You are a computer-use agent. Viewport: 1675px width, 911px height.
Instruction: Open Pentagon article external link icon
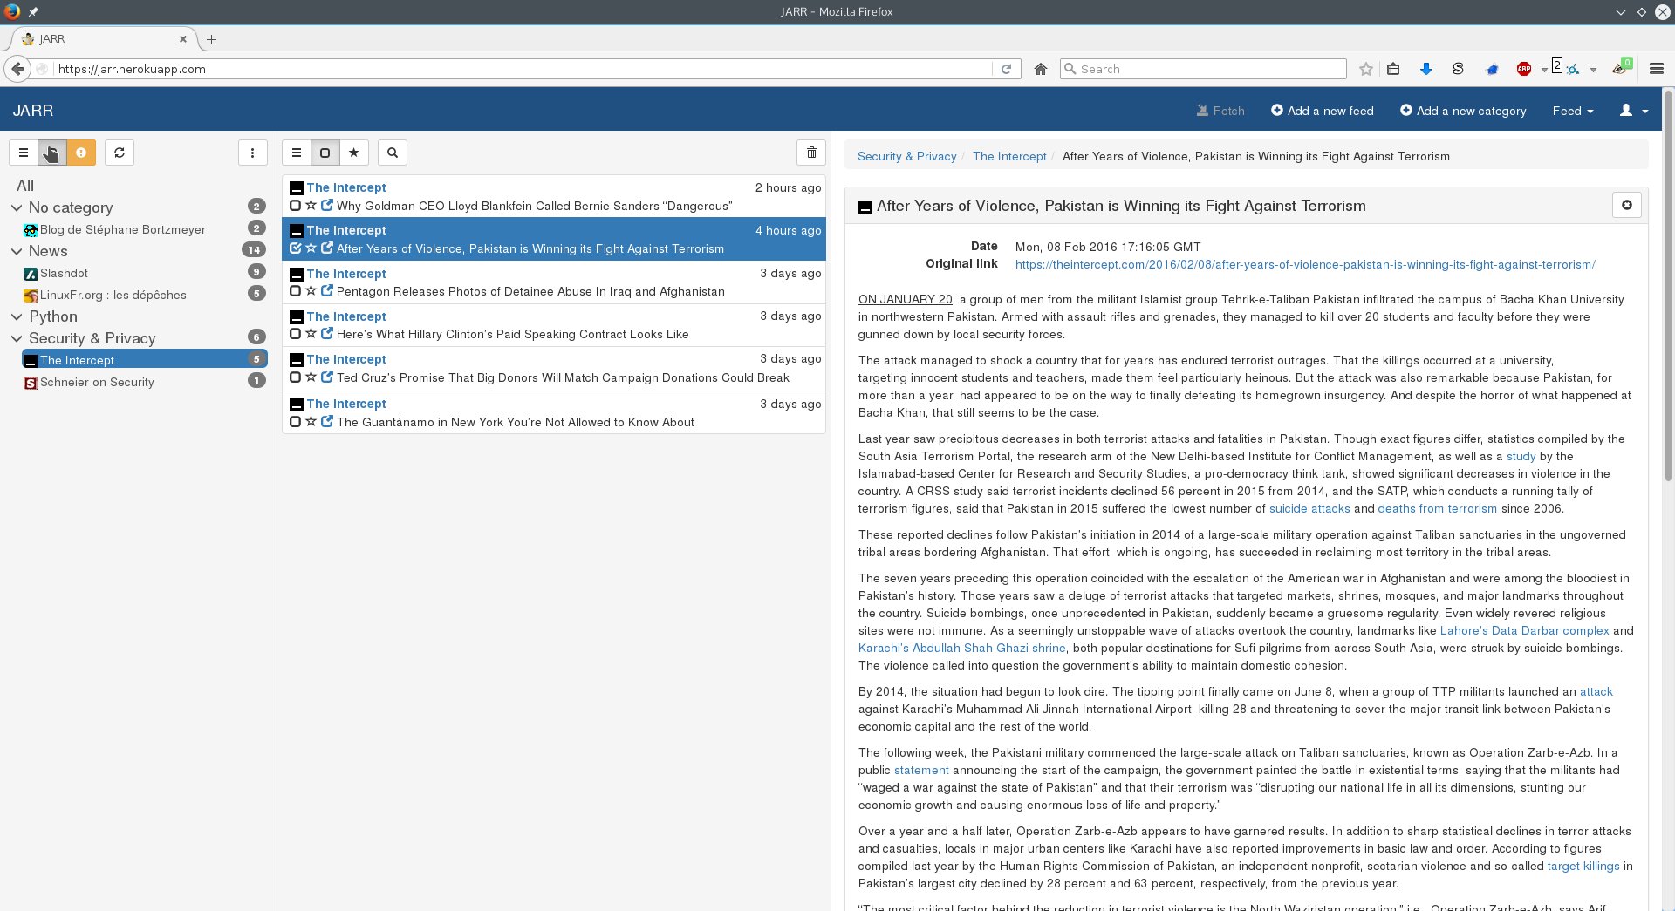[x=327, y=291]
